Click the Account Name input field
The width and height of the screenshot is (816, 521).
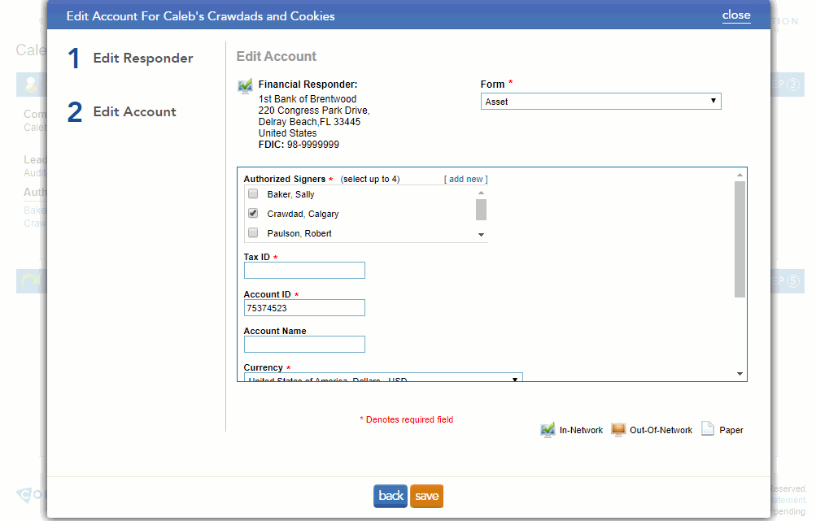[x=304, y=344]
